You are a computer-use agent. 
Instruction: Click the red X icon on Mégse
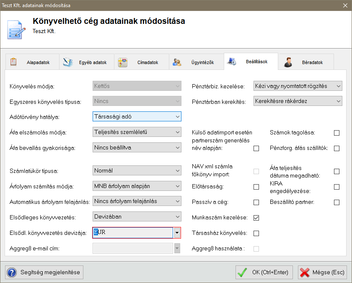305,272
